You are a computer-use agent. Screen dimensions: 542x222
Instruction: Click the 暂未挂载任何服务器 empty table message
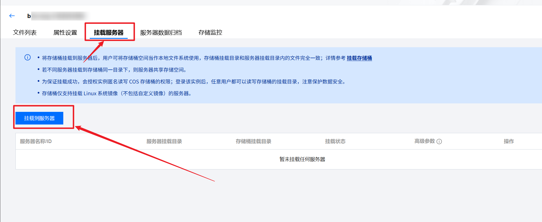(x=302, y=159)
